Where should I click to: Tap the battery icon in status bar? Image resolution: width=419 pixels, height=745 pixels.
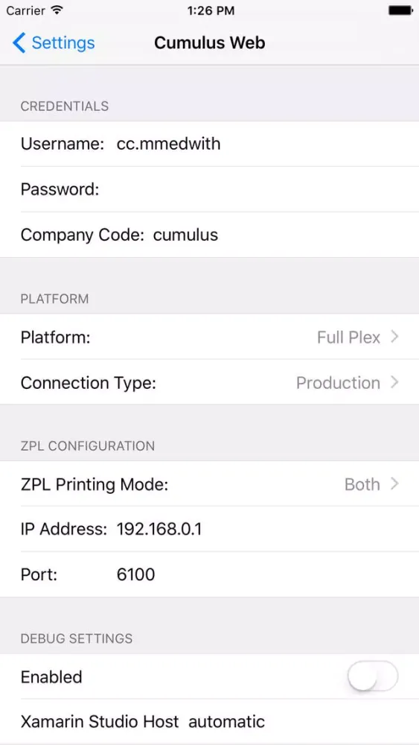click(400, 10)
